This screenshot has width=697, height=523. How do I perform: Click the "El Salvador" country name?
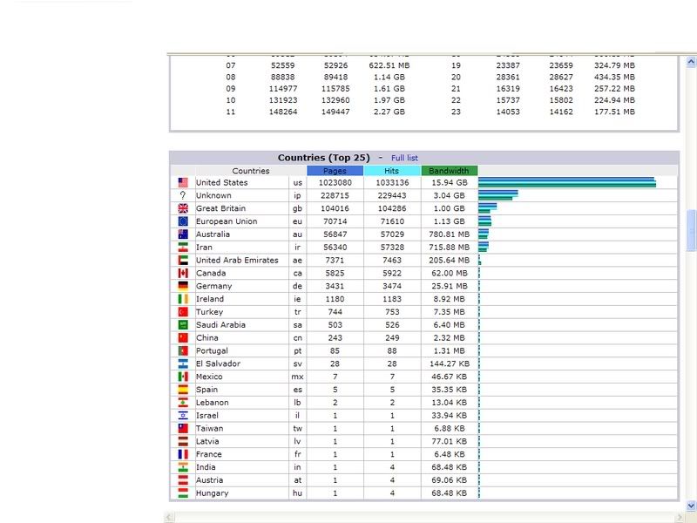pos(219,363)
